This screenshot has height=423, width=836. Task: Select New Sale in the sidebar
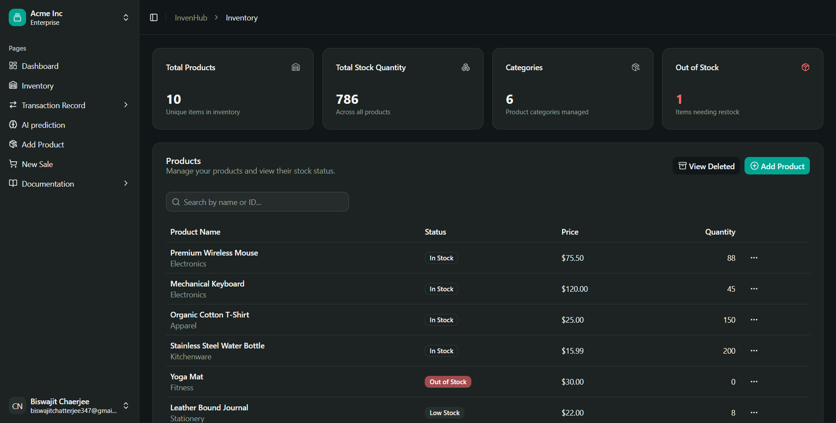tap(37, 164)
